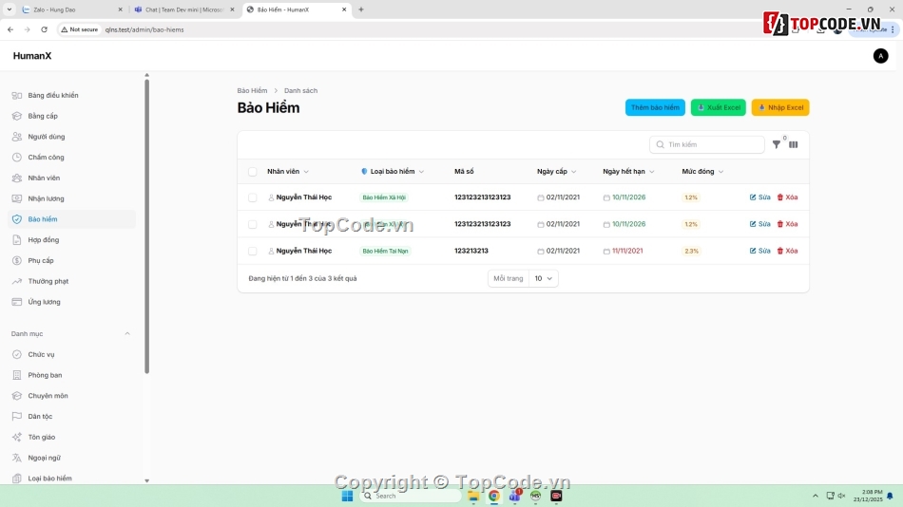The height and width of the screenshot is (507, 903).
Task: Open user avatar menu labeled A
Action: click(x=880, y=56)
